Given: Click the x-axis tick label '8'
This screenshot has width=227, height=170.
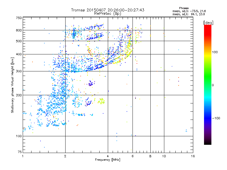Looking at the screenshot, I should [x=150, y=156].
